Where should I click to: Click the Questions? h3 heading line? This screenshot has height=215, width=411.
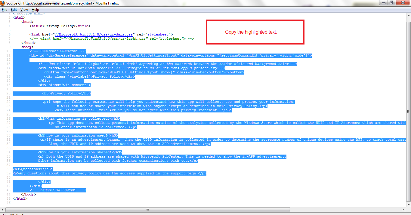32,169
